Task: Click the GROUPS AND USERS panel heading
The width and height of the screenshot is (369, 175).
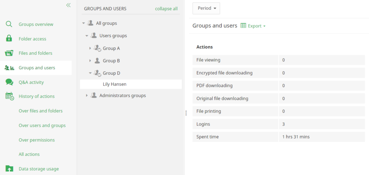Action: (105, 9)
